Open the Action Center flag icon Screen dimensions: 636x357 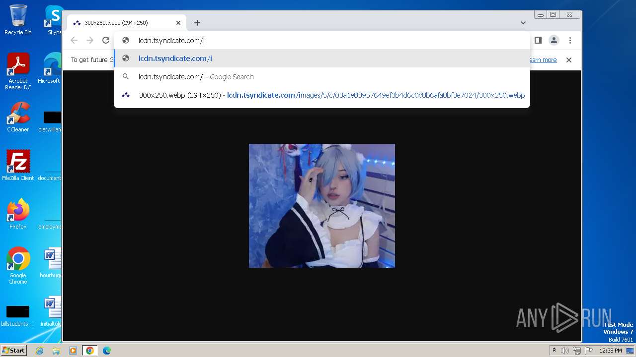click(x=588, y=351)
